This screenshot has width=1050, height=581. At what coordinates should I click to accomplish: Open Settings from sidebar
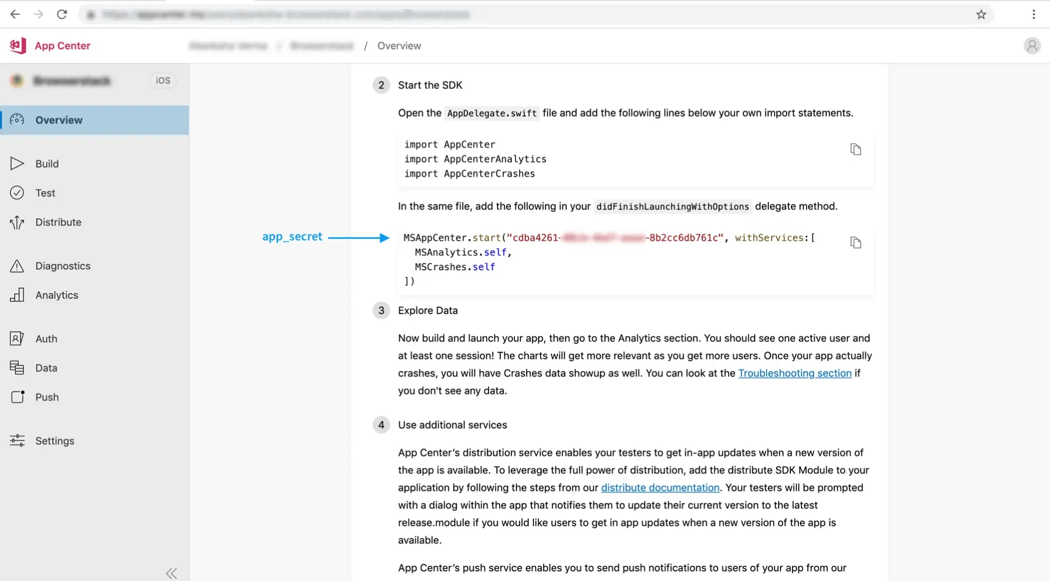pyautogui.click(x=55, y=441)
